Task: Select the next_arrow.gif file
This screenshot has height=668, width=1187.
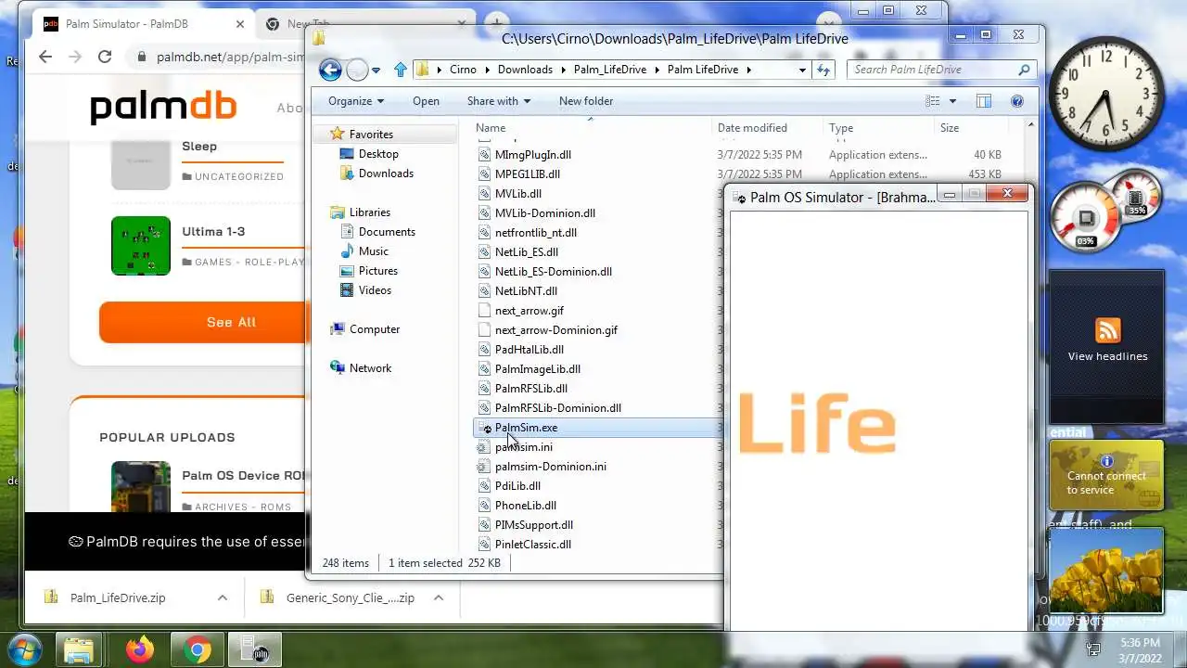Action: [x=530, y=311]
